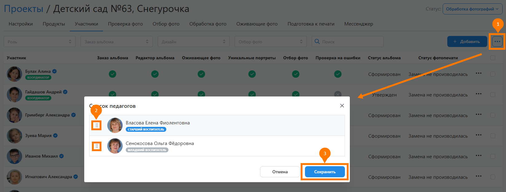Switch to the Настройки tab
The width and height of the screenshot is (506, 192).
[21, 24]
